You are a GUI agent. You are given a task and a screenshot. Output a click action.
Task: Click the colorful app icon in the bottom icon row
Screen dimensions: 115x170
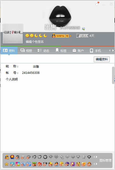coord(18,164)
